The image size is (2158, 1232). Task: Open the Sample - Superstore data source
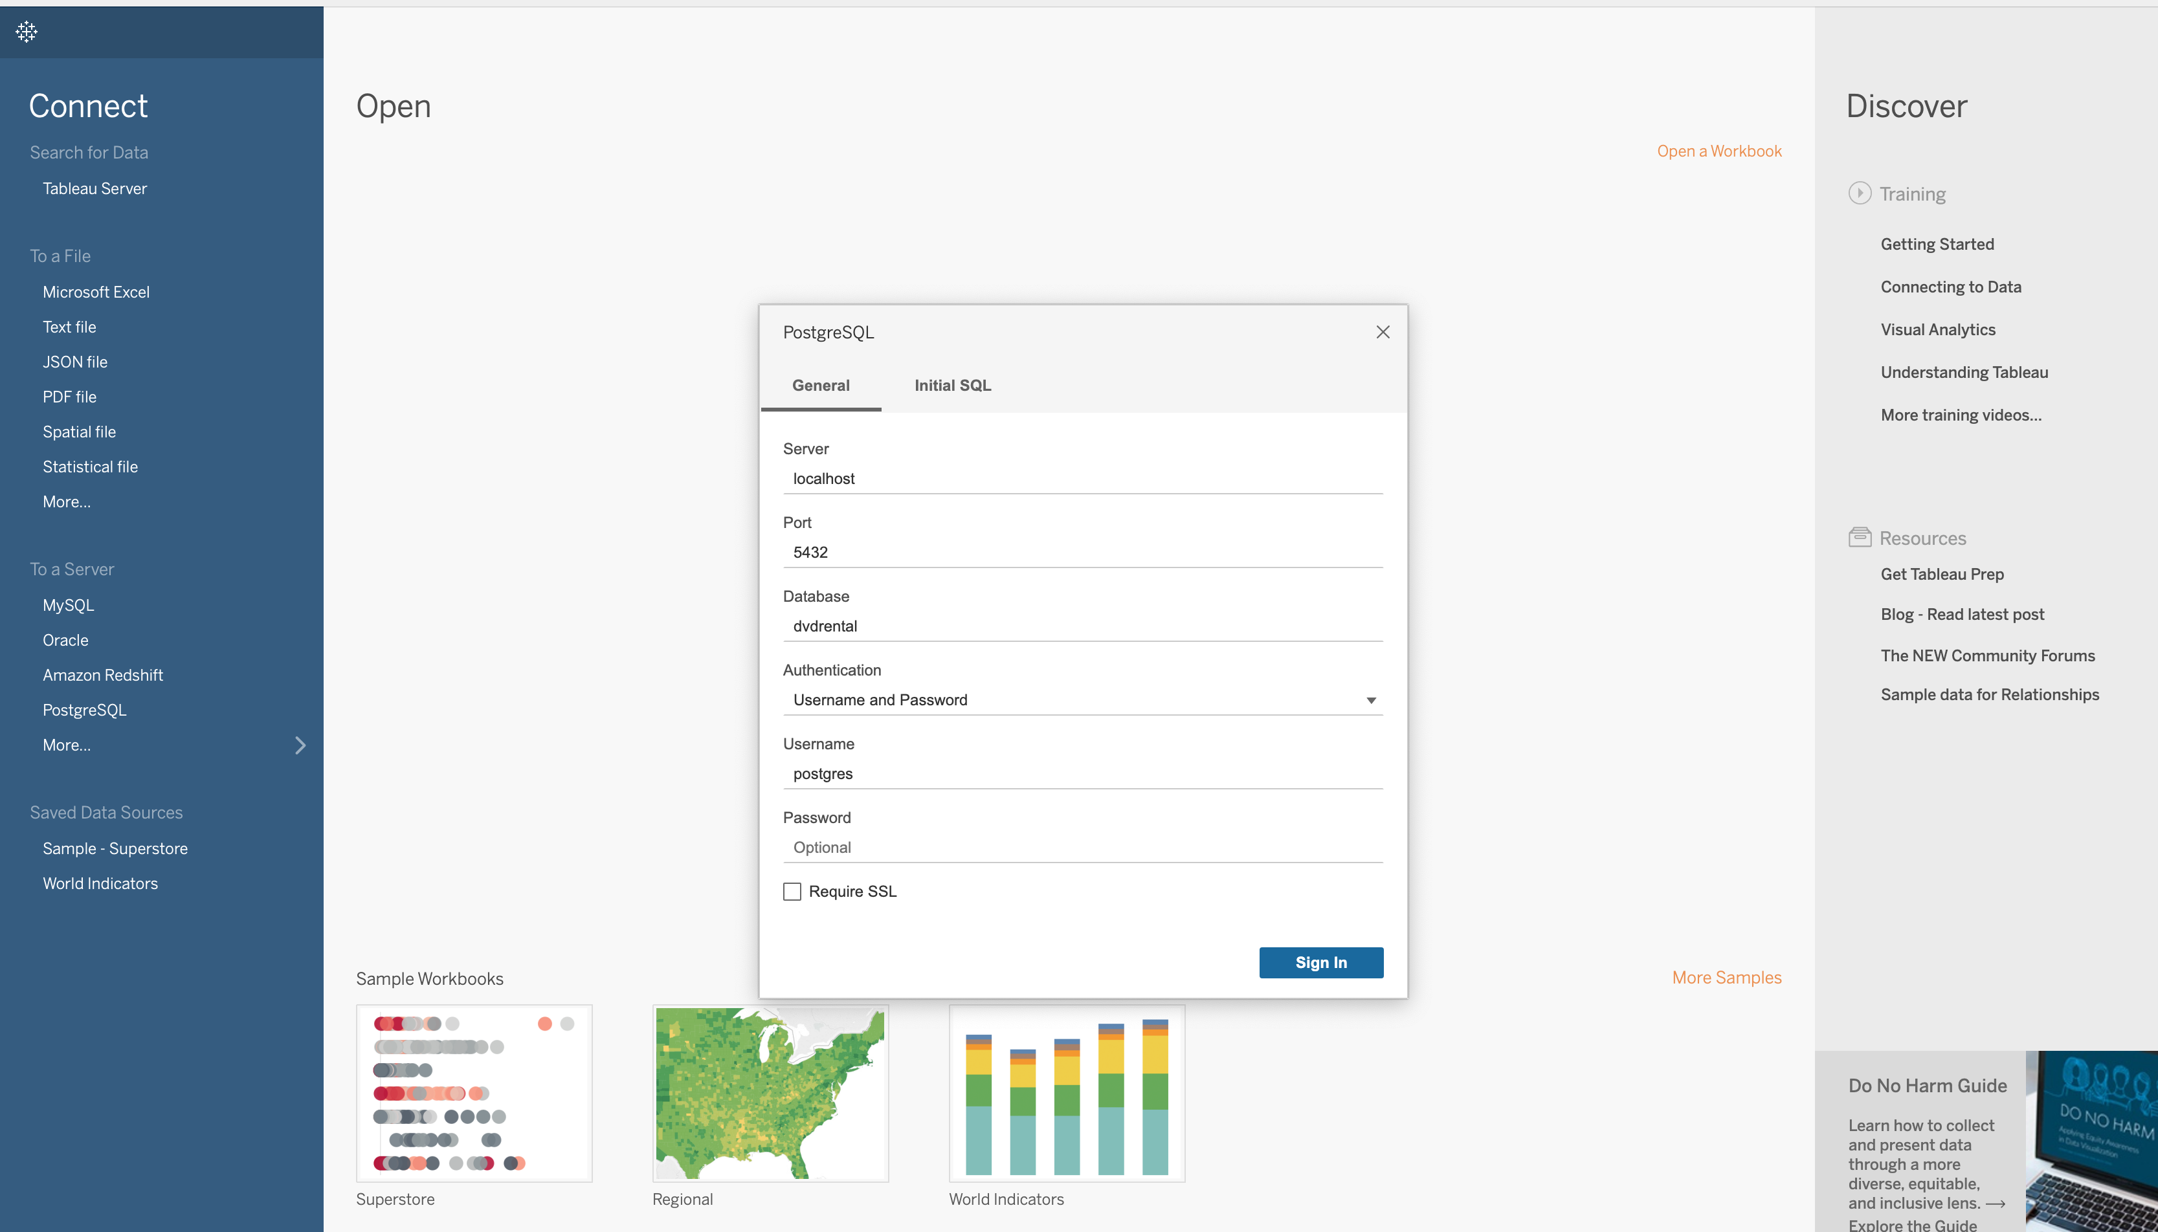pos(115,848)
